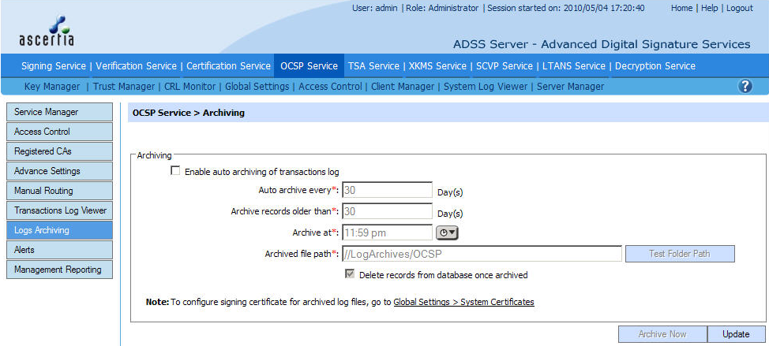The image size is (769, 346).
Task: Focus the Auto archive every field
Action: click(x=387, y=190)
